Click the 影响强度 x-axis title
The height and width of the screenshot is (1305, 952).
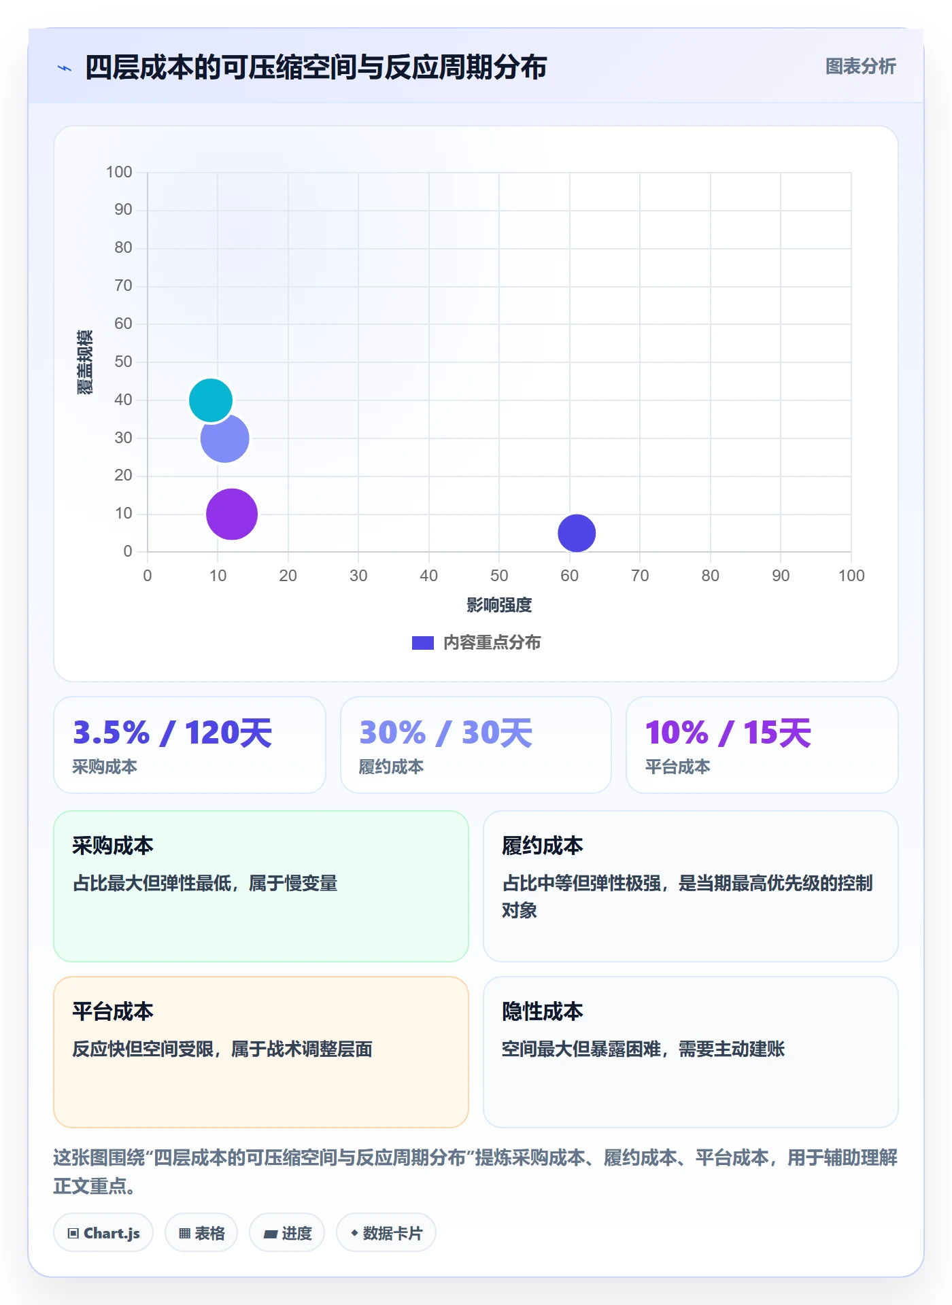pyautogui.click(x=499, y=605)
